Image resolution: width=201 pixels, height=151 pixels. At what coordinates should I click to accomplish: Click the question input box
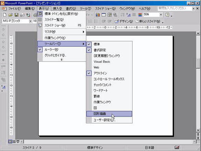[175, 8]
